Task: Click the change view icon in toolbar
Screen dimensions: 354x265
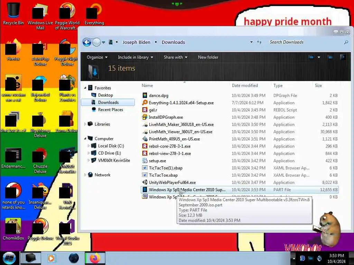Action: [x=311, y=57]
